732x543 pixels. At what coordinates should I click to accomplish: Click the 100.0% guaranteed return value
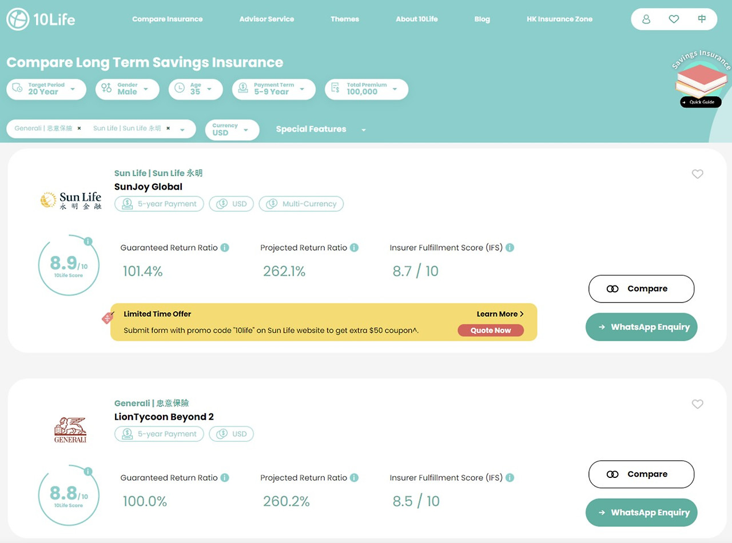[145, 502]
